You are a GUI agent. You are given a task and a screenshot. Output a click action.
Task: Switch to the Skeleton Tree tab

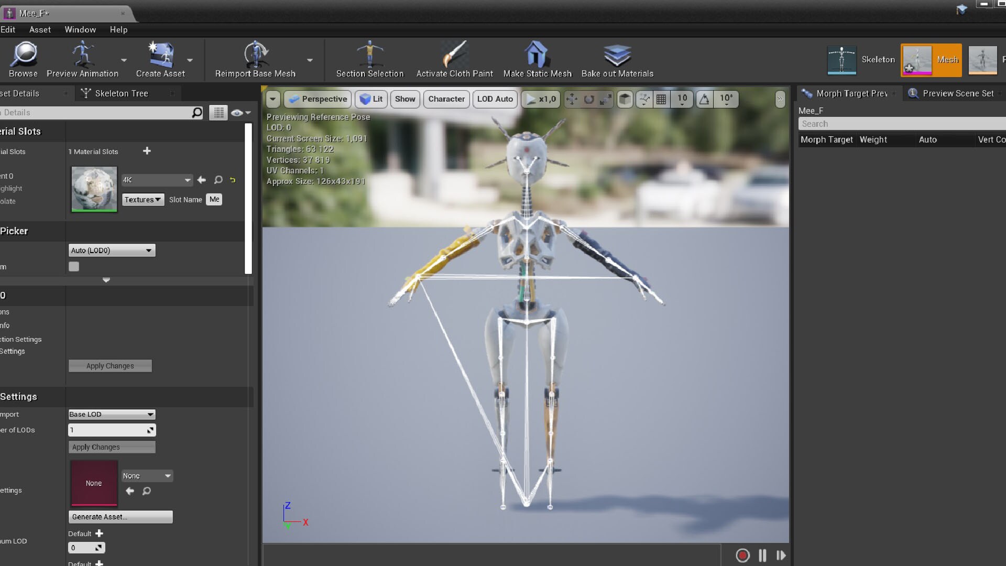point(121,93)
